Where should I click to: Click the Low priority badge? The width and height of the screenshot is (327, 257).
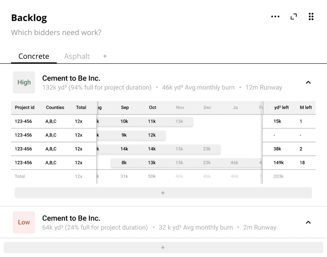click(24, 222)
